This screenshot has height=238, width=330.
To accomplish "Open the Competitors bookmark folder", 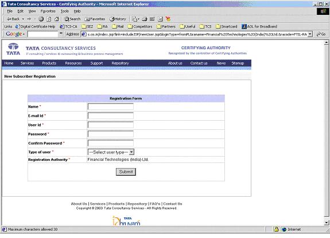I will pyautogui.click(x=140, y=27).
